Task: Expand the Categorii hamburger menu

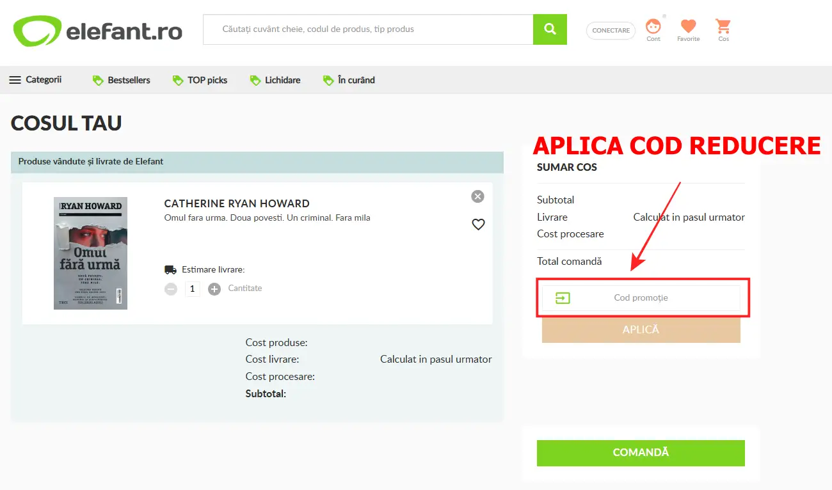Action: [x=35, y=80]
